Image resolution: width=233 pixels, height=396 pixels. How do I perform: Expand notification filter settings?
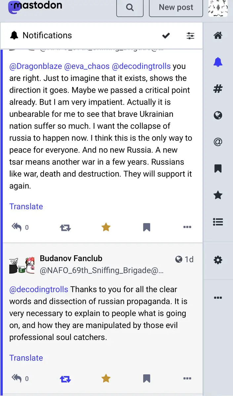click(x=190, y=36)
